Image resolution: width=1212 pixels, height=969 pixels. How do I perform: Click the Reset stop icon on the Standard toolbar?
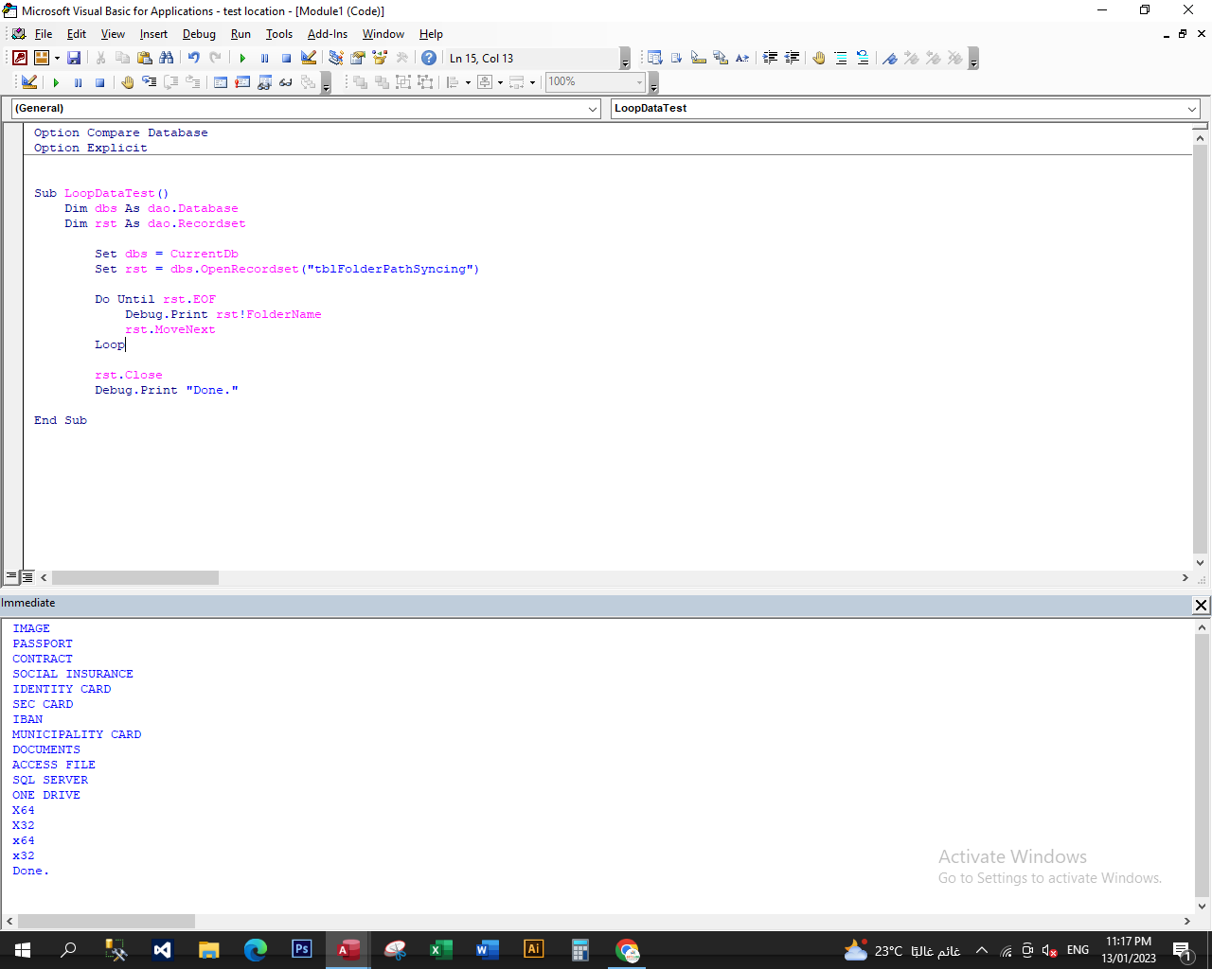click(286, 58)
